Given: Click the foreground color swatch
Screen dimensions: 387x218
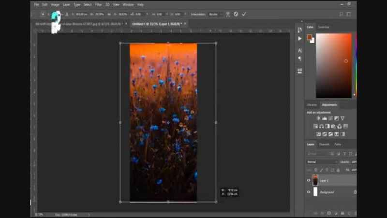Looking at the screenshot, I should pos(309,37).
